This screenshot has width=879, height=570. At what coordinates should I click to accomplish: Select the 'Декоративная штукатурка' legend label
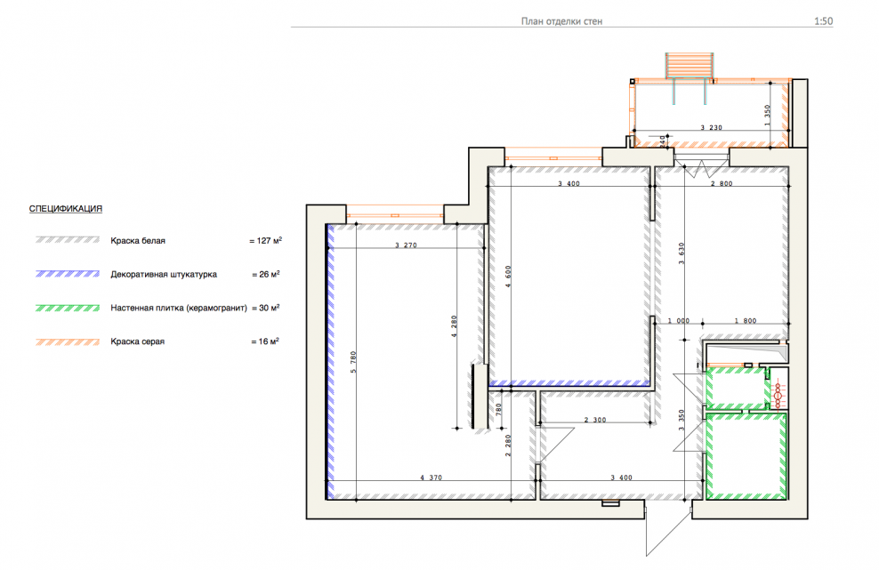[x=164, y=275]
